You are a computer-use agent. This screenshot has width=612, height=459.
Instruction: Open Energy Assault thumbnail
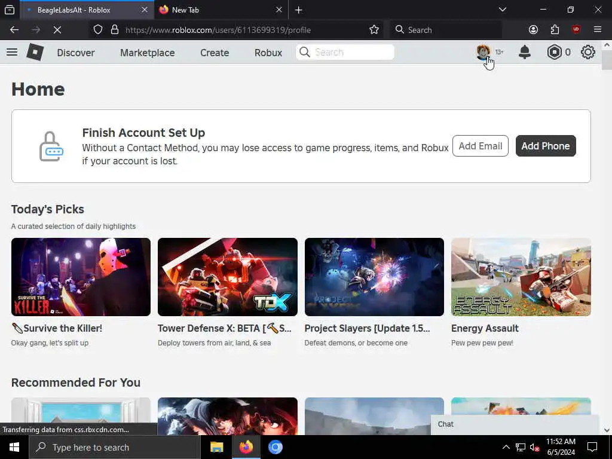pos(521,277)
